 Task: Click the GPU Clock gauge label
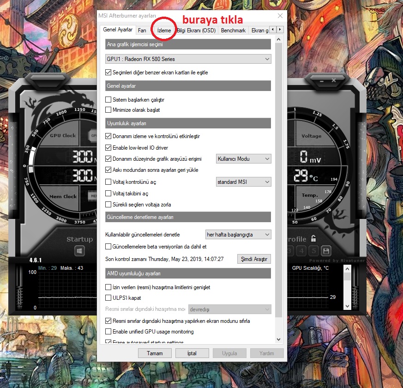[63, 135]
